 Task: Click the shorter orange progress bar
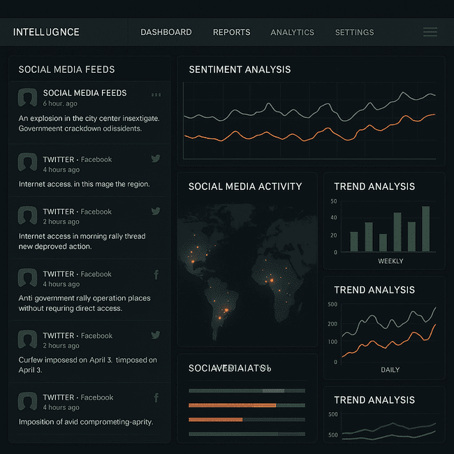tap(215, 420)
